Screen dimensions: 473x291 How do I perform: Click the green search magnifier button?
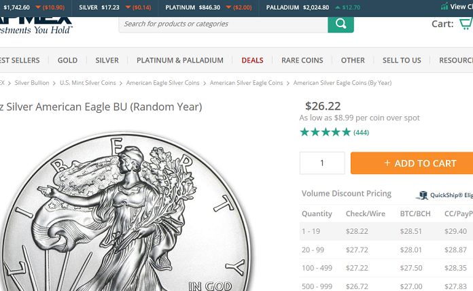pos(340,24)
